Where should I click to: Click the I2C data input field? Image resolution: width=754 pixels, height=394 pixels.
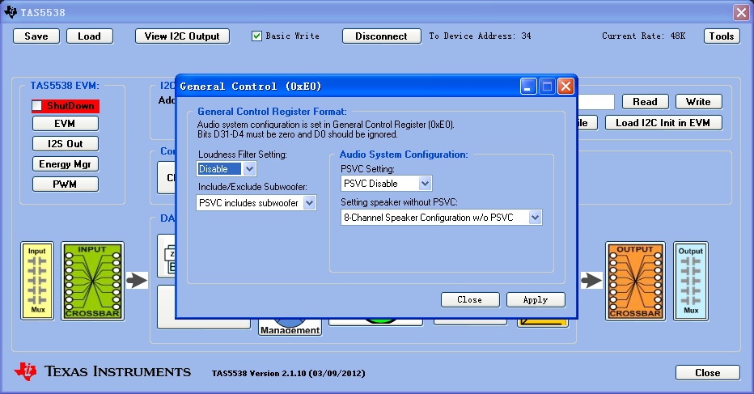[x=595, y=101]
